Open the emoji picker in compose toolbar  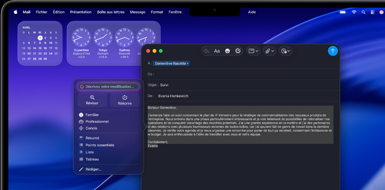pyautogui.click(x=228, y=51)
